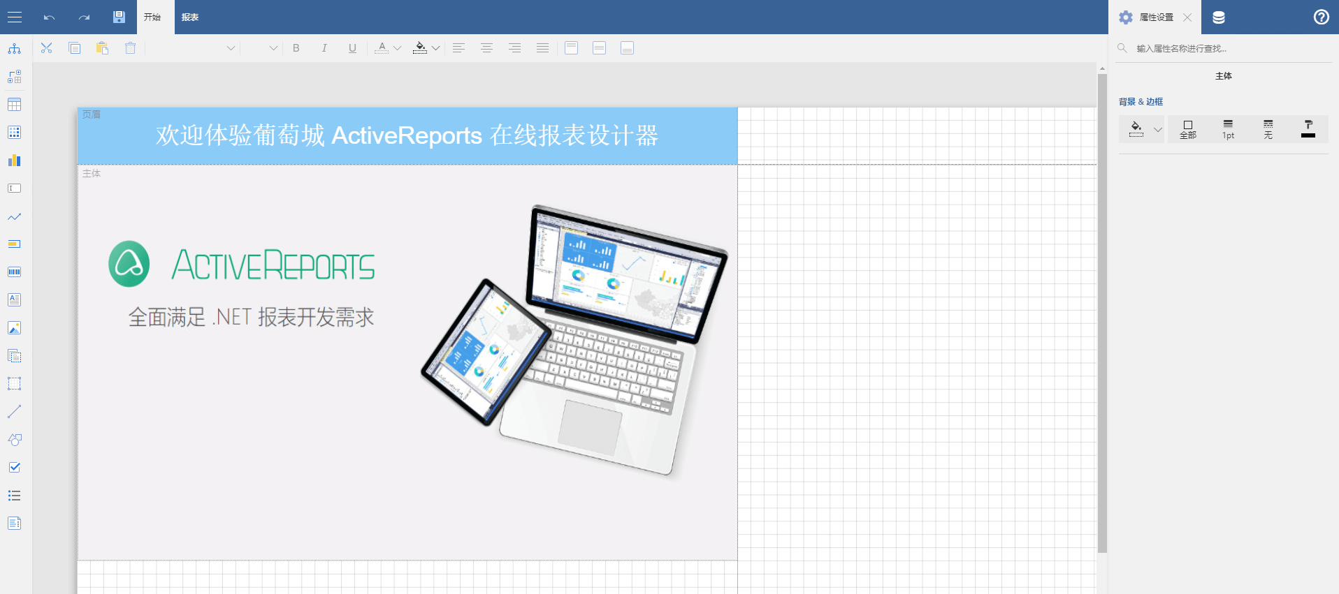1339x594 pixels.
Task: Pick border color with paint roller
Action: pyautogui.click(x=1308, y=129)
